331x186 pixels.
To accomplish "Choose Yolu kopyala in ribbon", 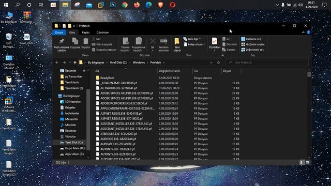I will tap(102, 44).
